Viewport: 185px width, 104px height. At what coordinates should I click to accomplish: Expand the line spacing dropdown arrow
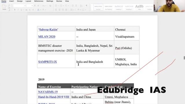tap(73, 10)
